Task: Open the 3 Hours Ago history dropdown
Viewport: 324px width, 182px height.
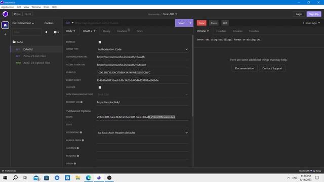Action: [x=311, y=23]
